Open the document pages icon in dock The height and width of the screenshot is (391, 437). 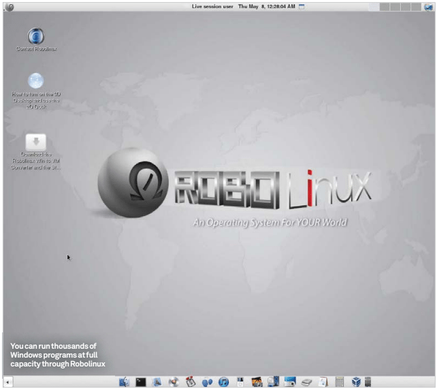click(323, 381)
